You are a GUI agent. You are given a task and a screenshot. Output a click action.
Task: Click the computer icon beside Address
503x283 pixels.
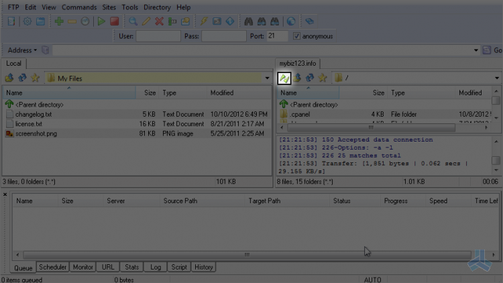point(45,50)
